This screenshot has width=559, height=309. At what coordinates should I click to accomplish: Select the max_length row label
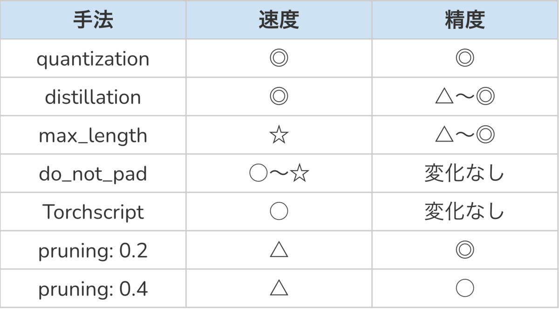click(x=93, y=136)
